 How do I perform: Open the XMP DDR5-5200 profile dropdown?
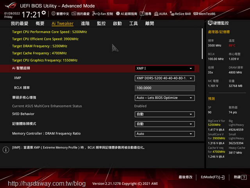(x=165, y=78)
